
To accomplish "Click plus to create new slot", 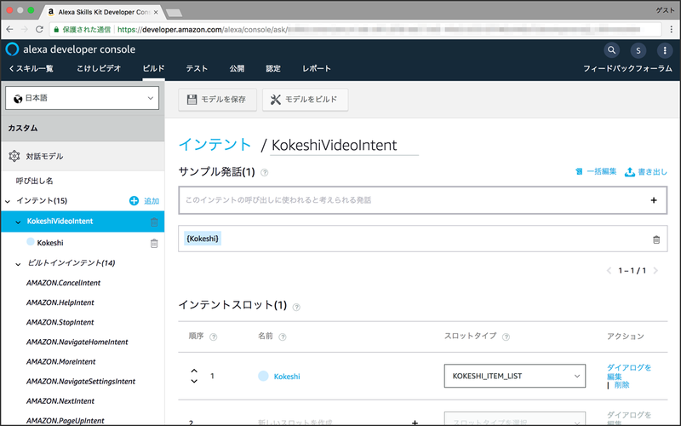I will [415, 423].
